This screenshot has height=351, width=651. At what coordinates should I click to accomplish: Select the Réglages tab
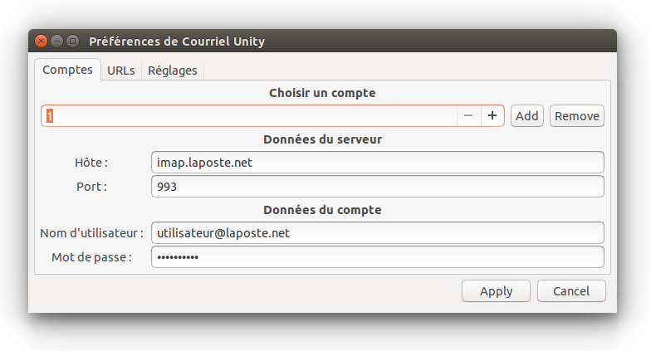173,71
